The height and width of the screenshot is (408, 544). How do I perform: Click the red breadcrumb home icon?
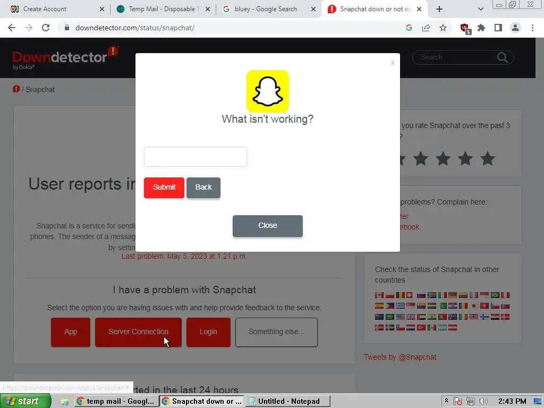[16, 89]
